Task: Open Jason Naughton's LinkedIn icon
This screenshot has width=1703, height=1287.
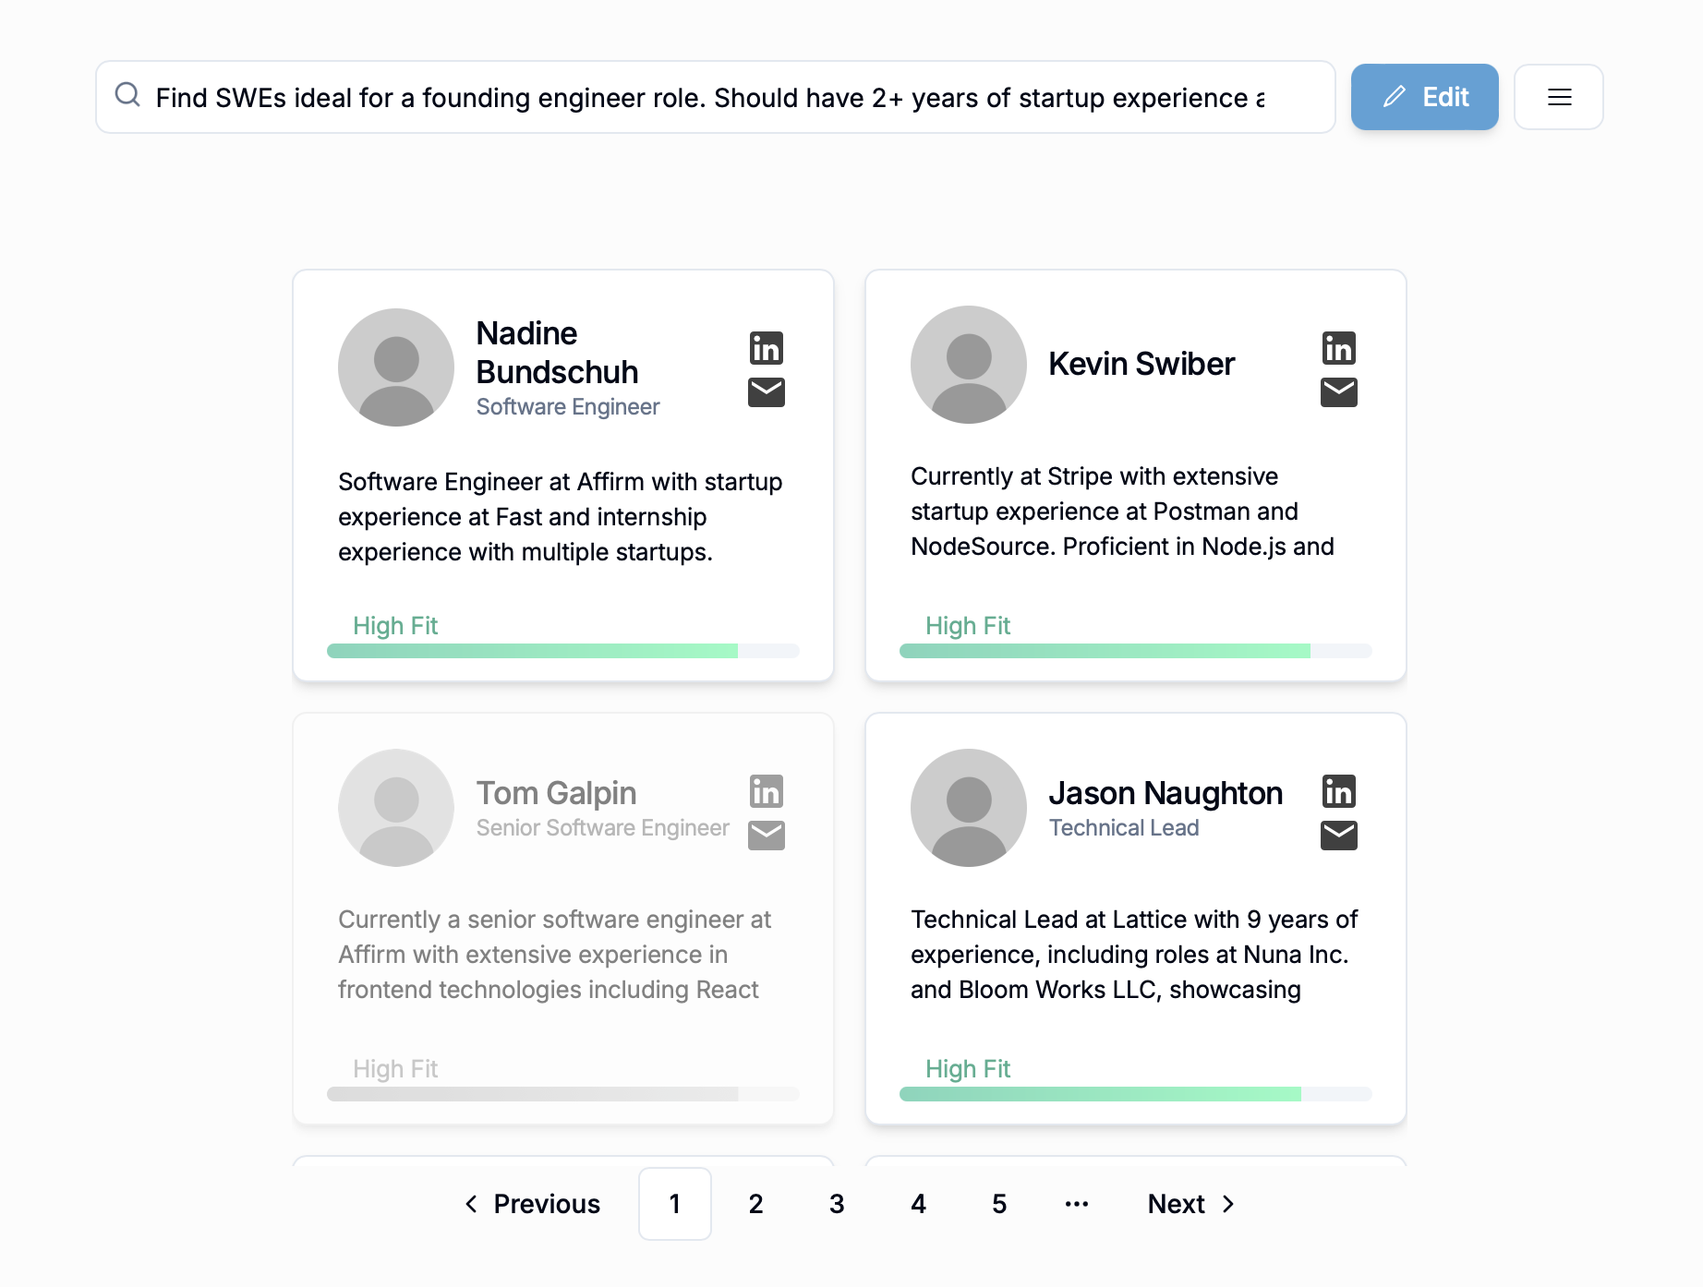Action: point(1338,792)
